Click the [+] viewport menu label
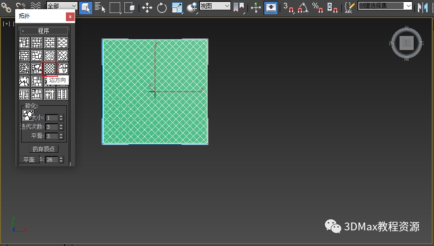Viewport: 434px width, 246px height. pyautogui.click(x=6, y=24)
